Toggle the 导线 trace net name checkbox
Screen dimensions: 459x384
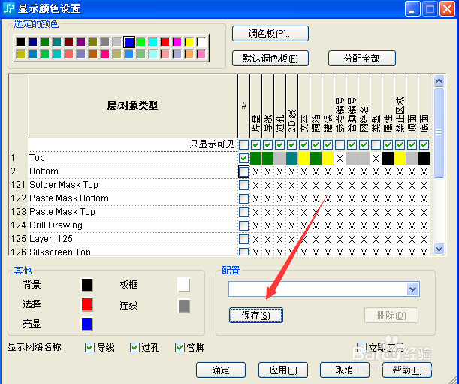point(90,347)
